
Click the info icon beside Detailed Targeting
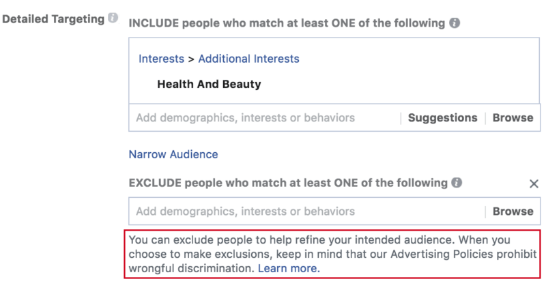click(x=113, y=18)
